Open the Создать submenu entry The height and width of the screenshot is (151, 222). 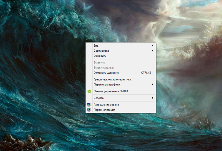point(121,98)
